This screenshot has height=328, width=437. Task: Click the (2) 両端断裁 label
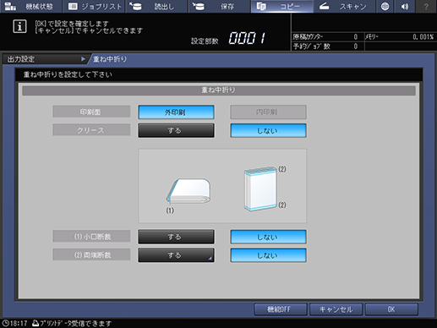(91, 254)
